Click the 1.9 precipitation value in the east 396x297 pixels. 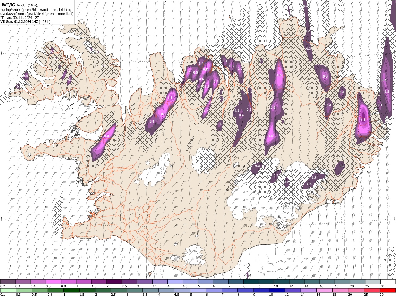point(363,120)
